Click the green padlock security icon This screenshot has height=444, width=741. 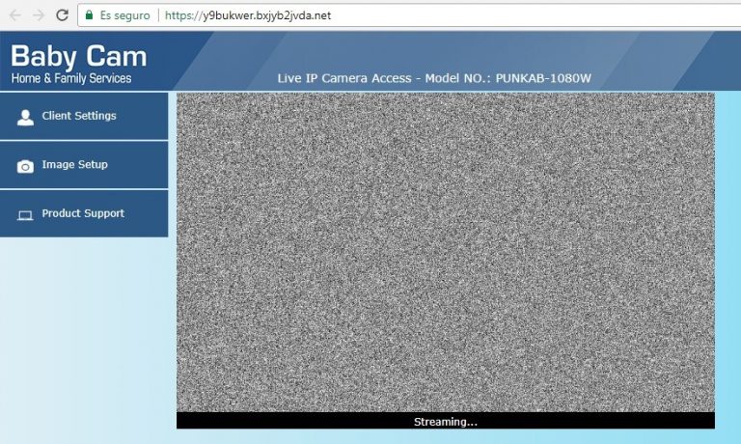90,15
